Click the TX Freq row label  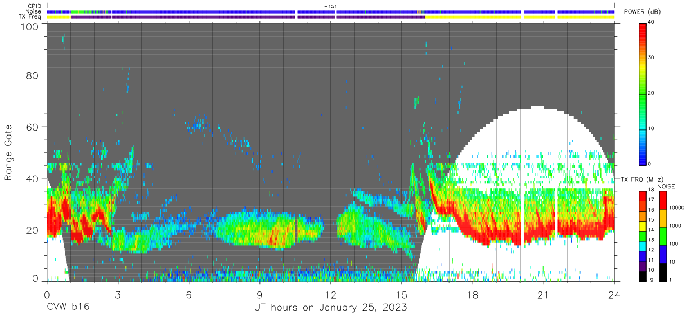(x=30, y=17)
